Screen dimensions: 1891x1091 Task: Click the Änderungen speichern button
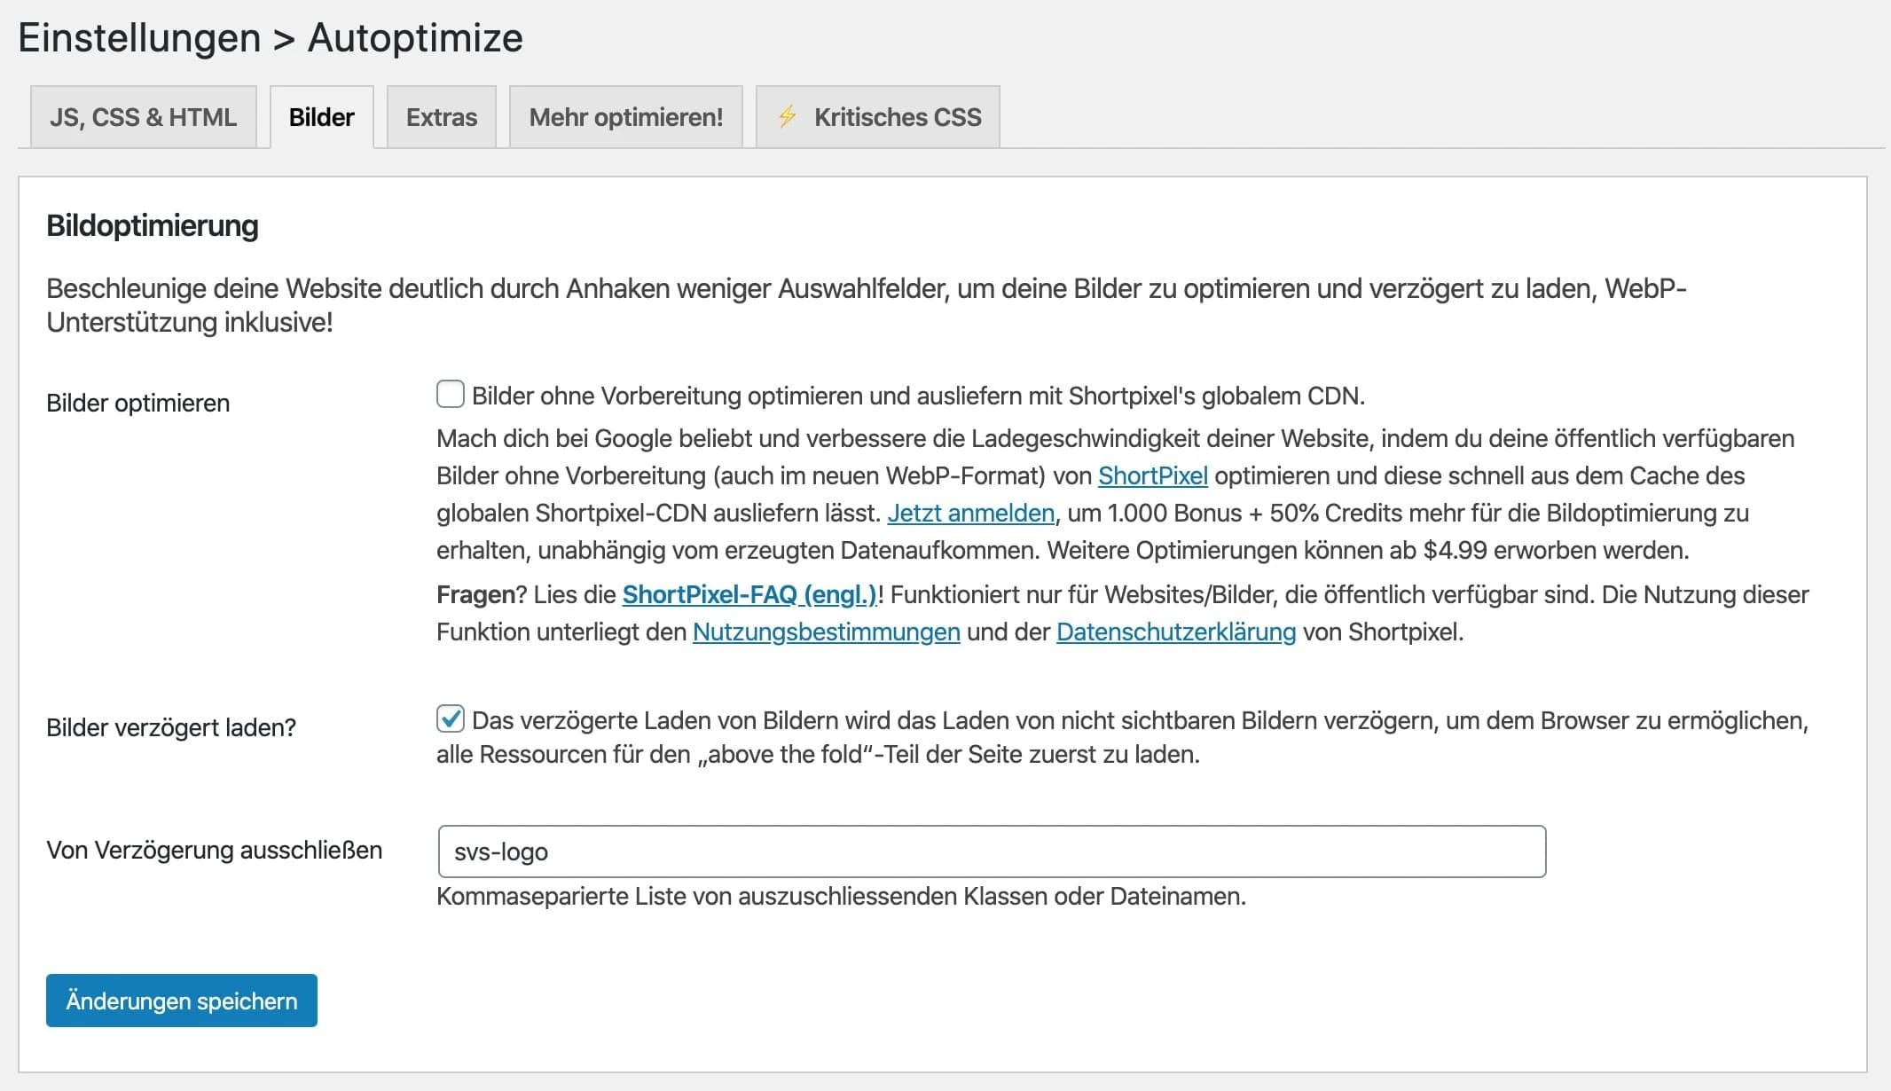coord(181,1001)
